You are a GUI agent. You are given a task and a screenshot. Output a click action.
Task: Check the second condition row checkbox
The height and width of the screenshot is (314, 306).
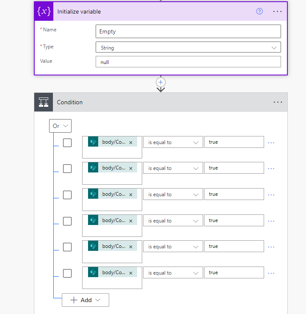(x=67, y=169)
